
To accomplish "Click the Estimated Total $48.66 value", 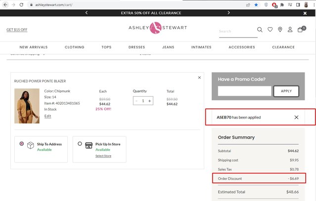I will 292,192.
